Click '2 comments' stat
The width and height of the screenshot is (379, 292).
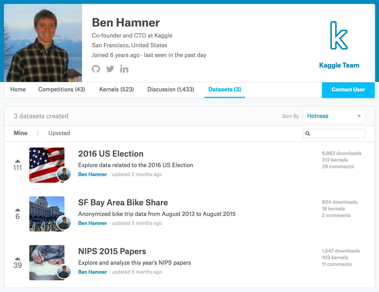tap(336, 215)
